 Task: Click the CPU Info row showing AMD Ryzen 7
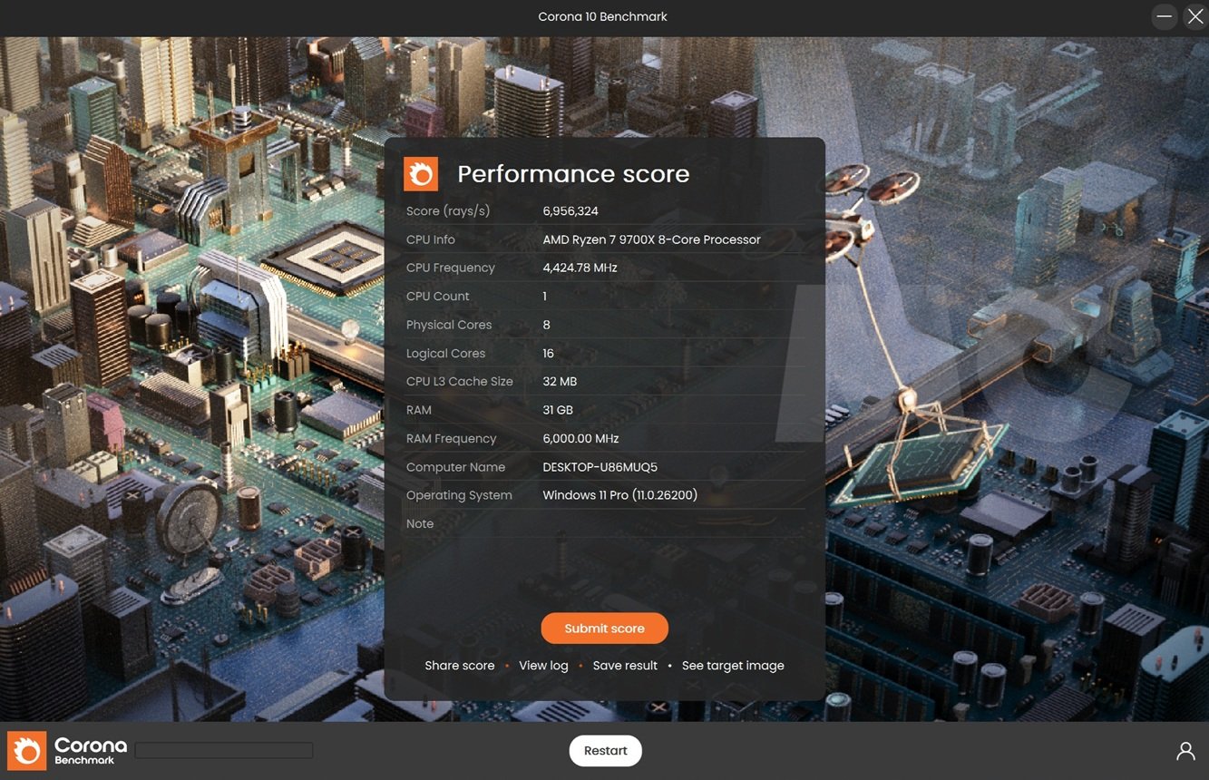coord(651,239)
